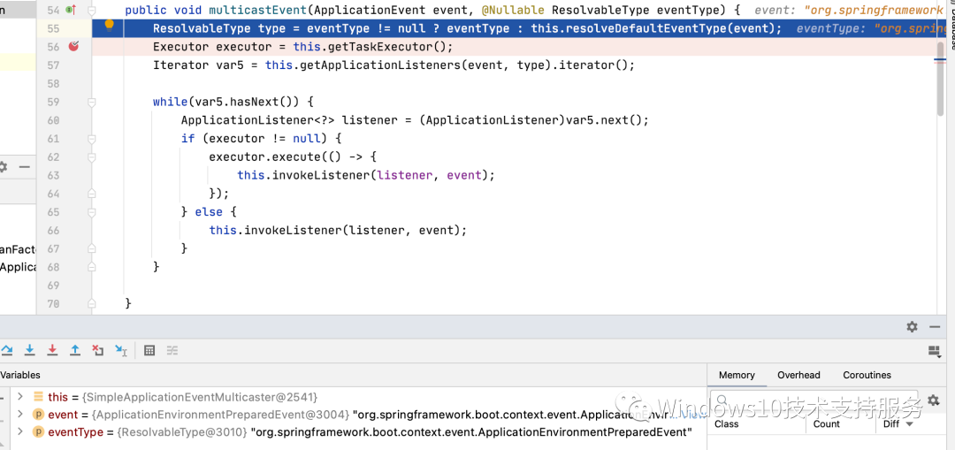This screenshot has height=450, width=955.
Task: Click the override gutter icon on line 54
Action: tap(70, 10)
